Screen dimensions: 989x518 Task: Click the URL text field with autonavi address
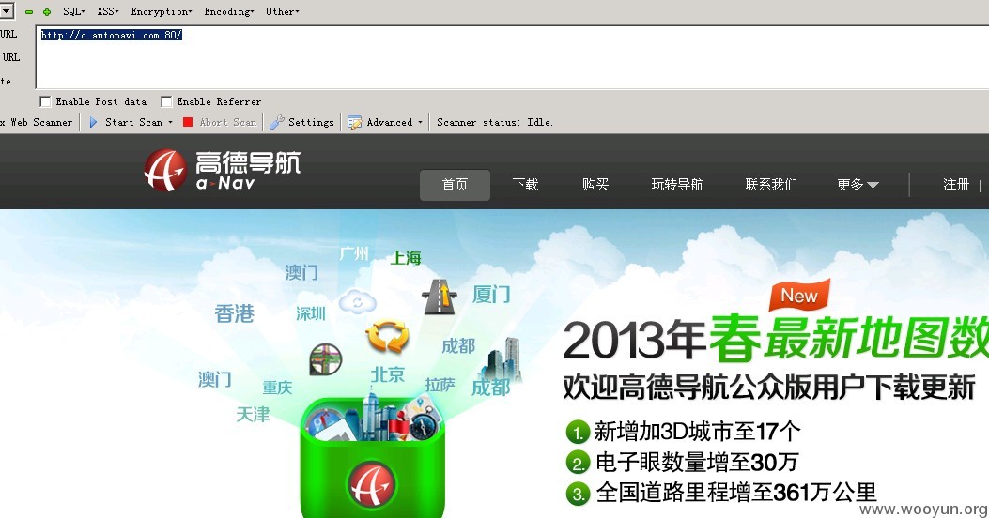[512, 57]
